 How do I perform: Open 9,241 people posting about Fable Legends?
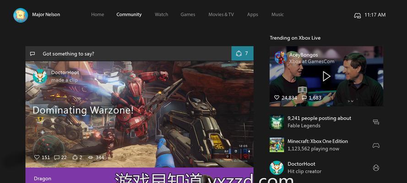pos(319,122)
